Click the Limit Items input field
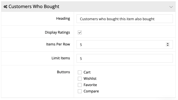178x100 pixels. tap(125, 58)
